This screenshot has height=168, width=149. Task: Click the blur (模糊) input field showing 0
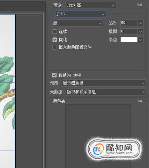(x=129, y=31)
